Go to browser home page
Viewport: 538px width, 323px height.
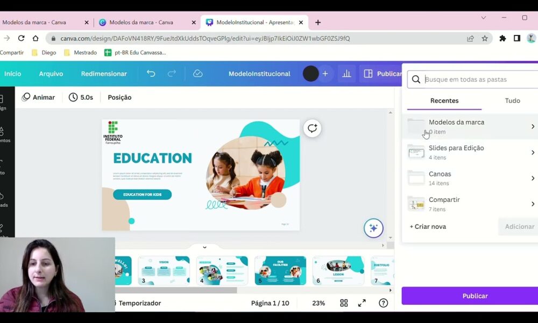click(36, 38)
